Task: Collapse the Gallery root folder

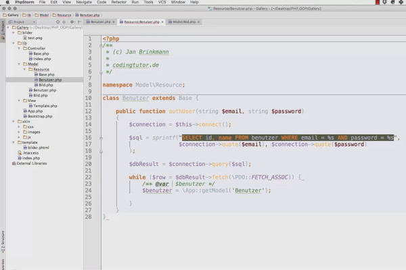Action: (8, 28)
